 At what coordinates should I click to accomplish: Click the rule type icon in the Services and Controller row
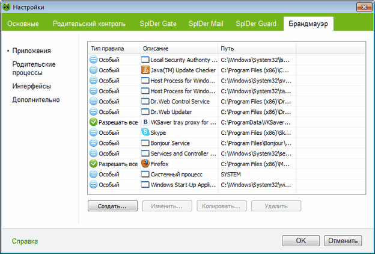click(x=93, y=153)
